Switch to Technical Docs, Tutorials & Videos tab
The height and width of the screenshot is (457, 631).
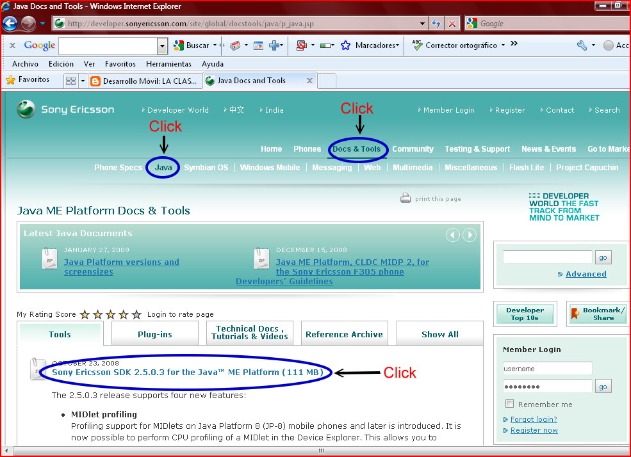click(249, 333)
